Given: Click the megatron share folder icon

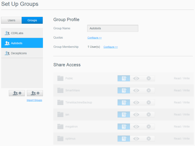Looking at the screenshot, I should point(60,126).
